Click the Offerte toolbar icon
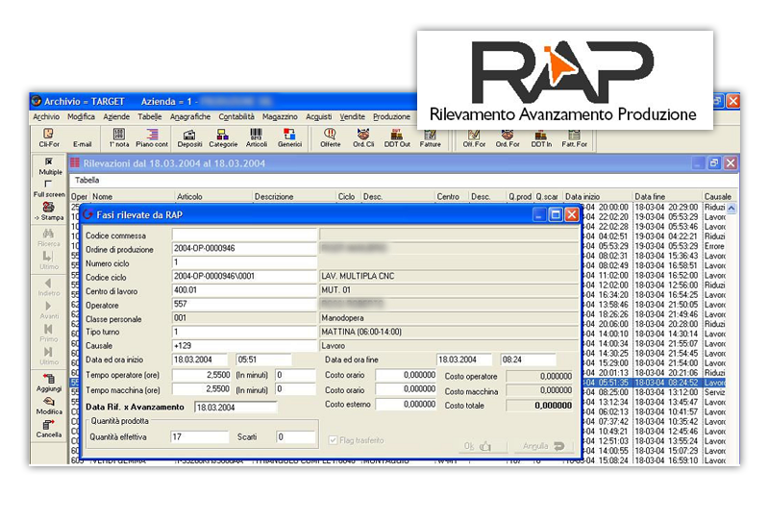 [330, 136]
